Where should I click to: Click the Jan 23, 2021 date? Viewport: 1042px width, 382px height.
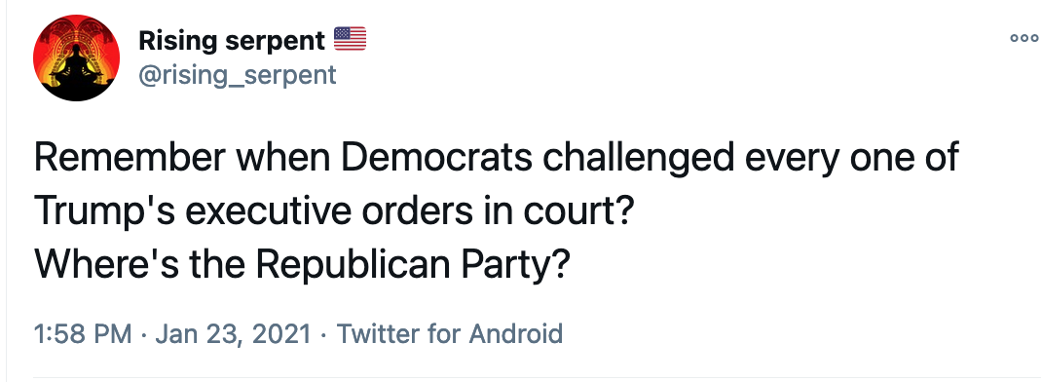coord(233,333)
